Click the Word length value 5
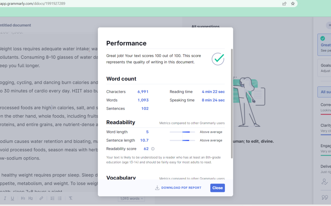Screen dimensions: 331x206 point(147,132)
